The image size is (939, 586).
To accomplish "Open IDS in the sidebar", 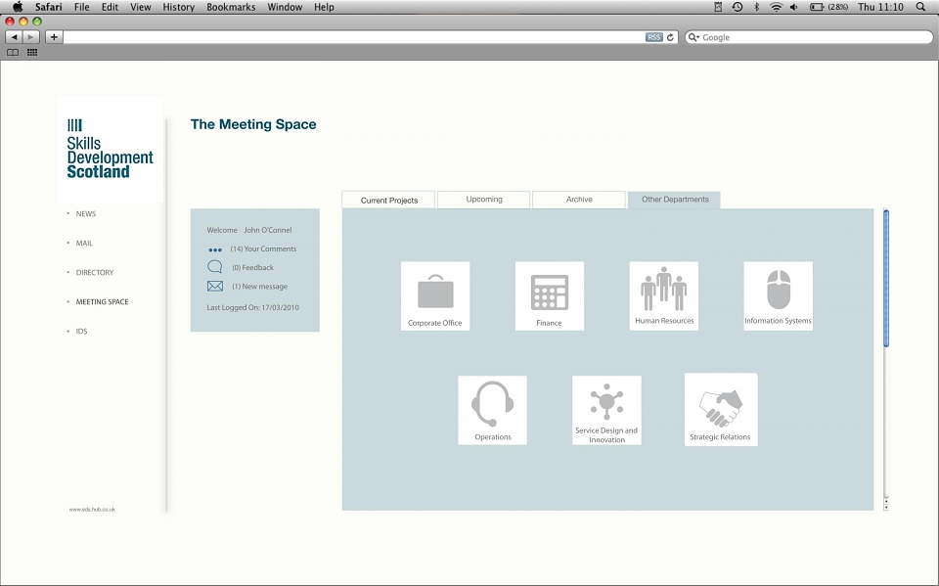I will [81, 332].
